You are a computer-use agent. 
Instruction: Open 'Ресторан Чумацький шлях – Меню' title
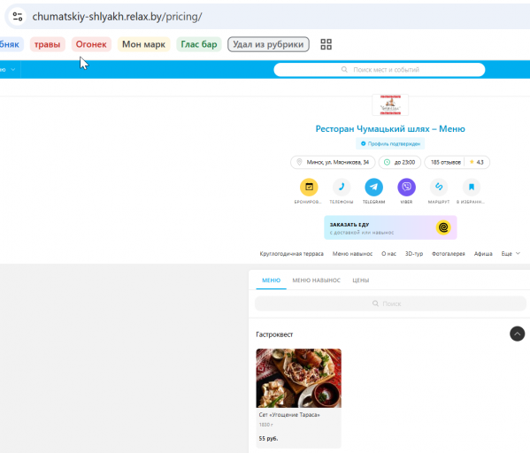(x=390, y=129)
